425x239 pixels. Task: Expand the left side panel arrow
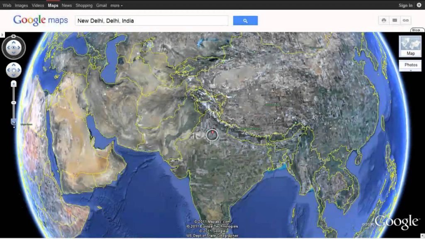pos(2,35)
